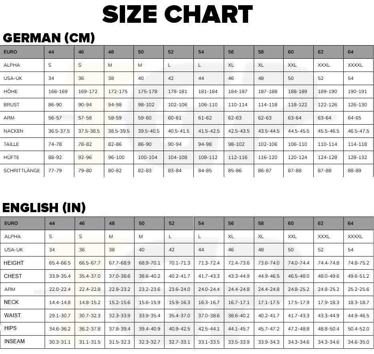Image resolution: width=374 pixels, height=354 pixels.
Task: Click the NACKEN row label
Action: coord(14,131)
